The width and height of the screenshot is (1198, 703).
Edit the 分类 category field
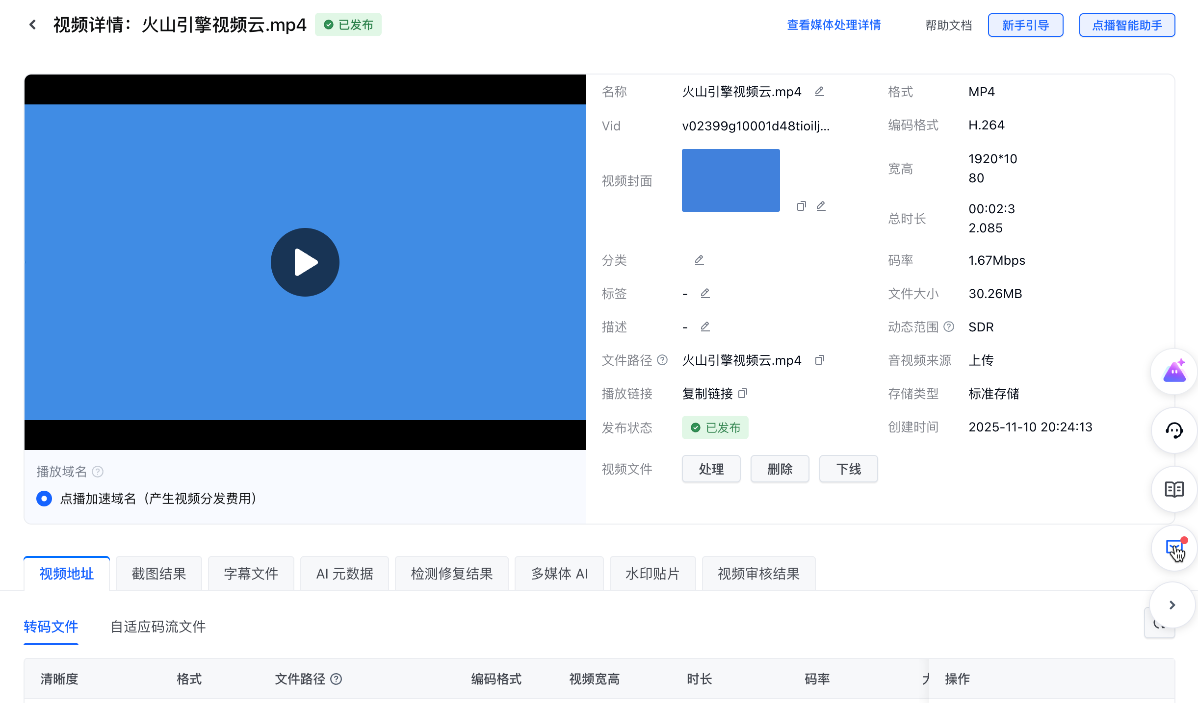[x=699, y=260]
